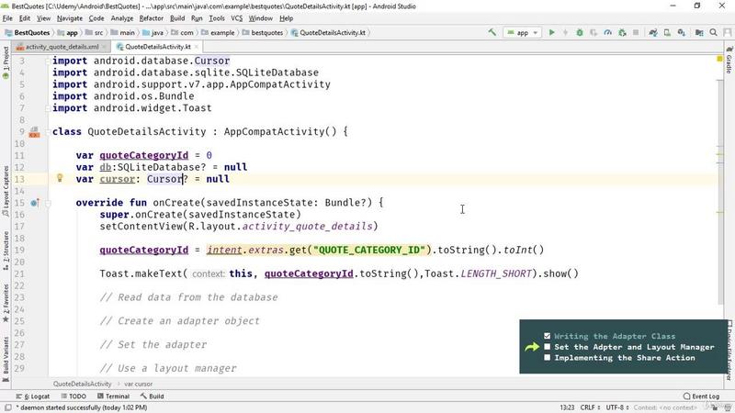The height and width of the screenshot is (413, 735).
Task: Open the Navigate menu
Action: (70, 18)
